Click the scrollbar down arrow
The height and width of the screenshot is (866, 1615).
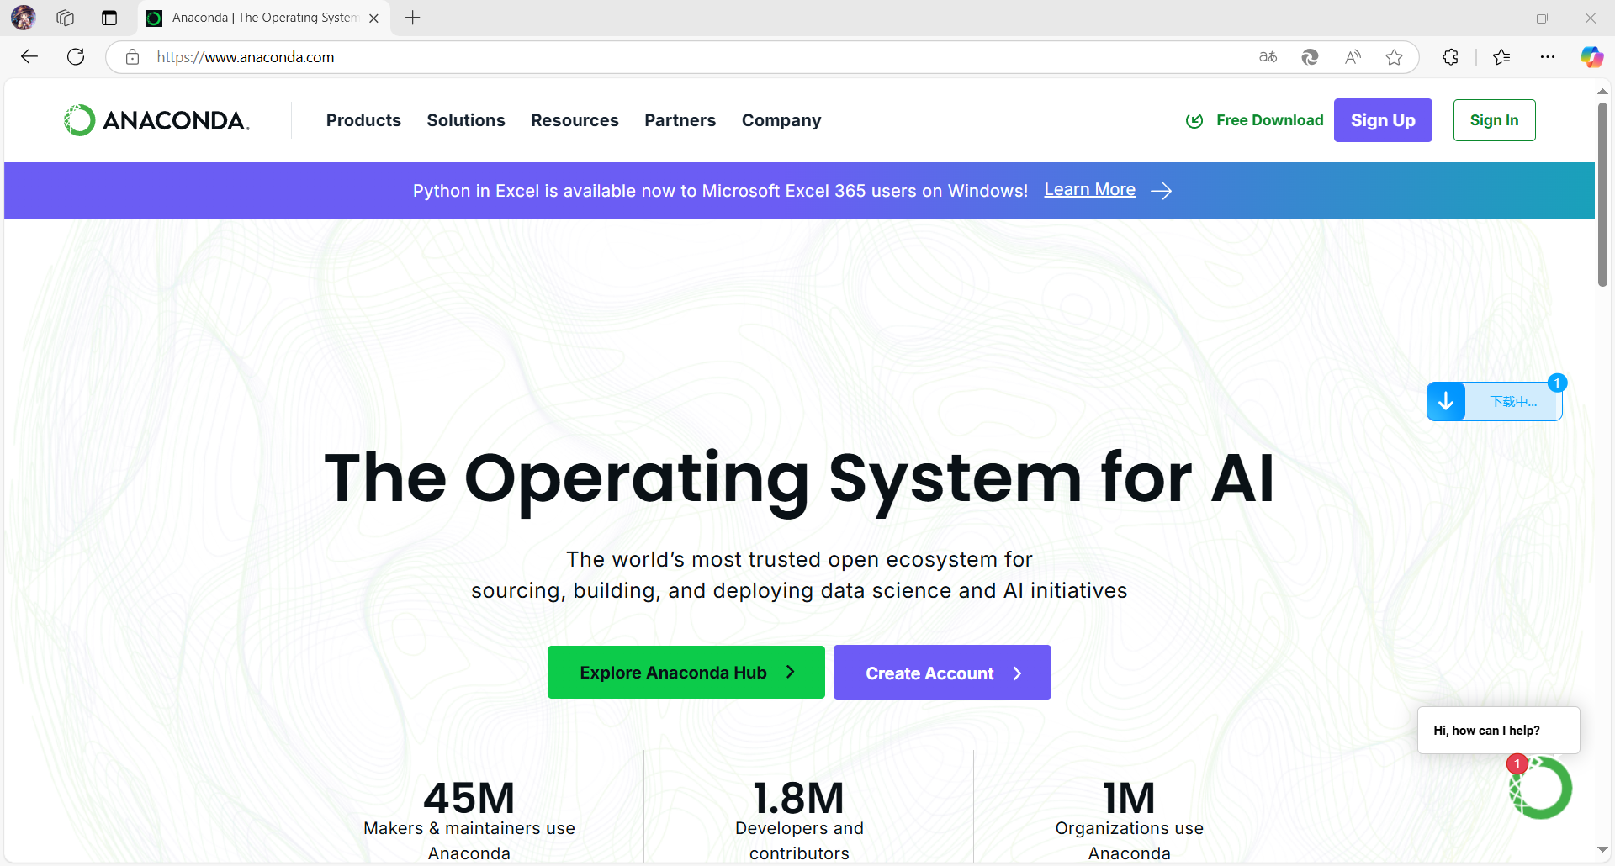pyautogui.click(x=1602, y=850)
